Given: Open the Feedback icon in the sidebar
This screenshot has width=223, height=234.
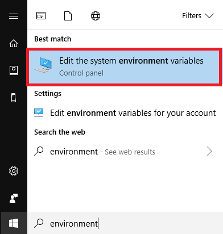Looking at the screenshot, I should click(x=14, y=198).
